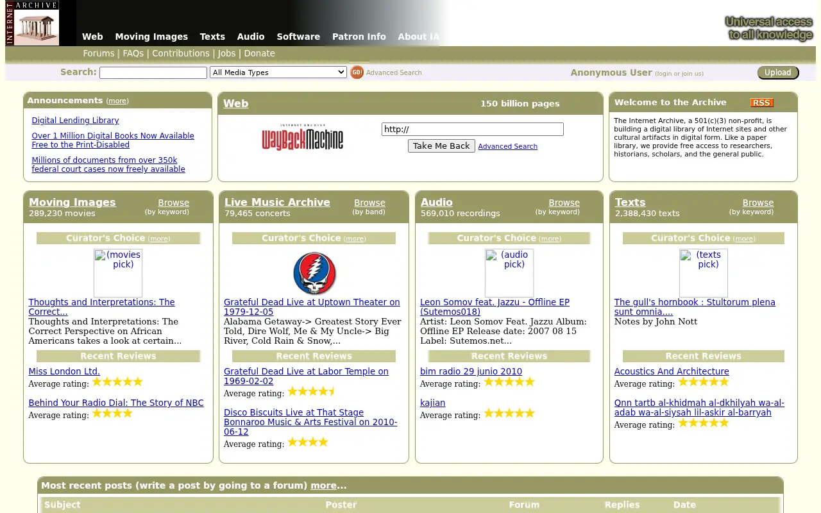Open Acoustics And Architecture review

tap(672, 371)
